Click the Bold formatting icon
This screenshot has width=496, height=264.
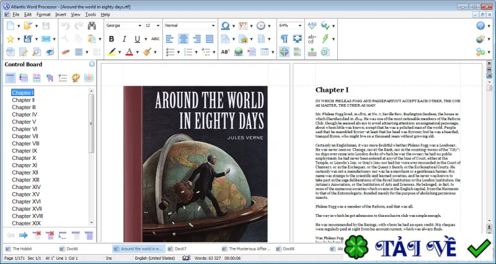pyautogui.click(x=112, y=39)
